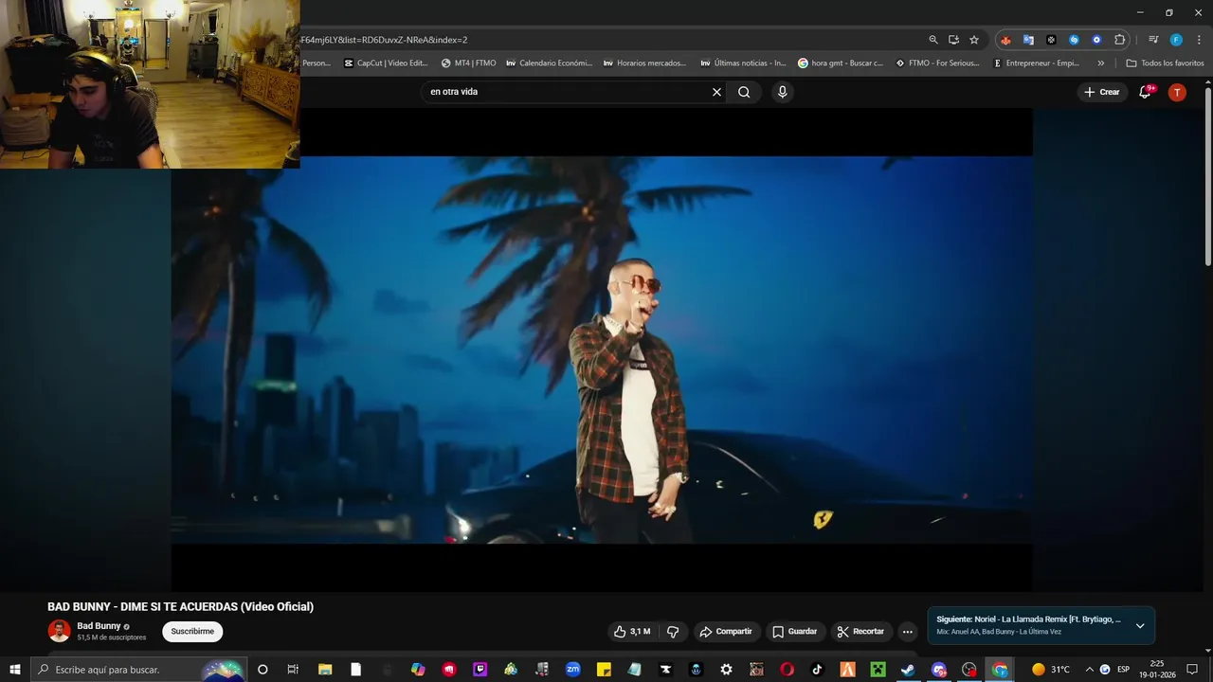This screenshot has height=682, width=1213.
Task: Open Opera browser from the taskbar
Action: pos(787,670)
